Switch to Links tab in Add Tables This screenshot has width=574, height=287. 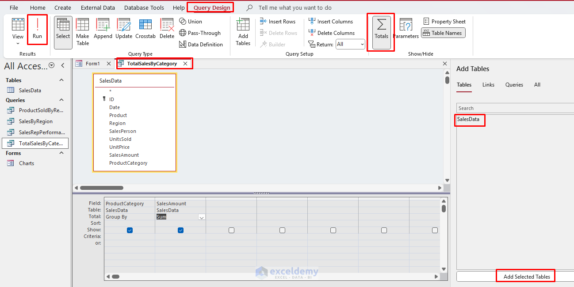pyautogui.click(x=488, y=85)
